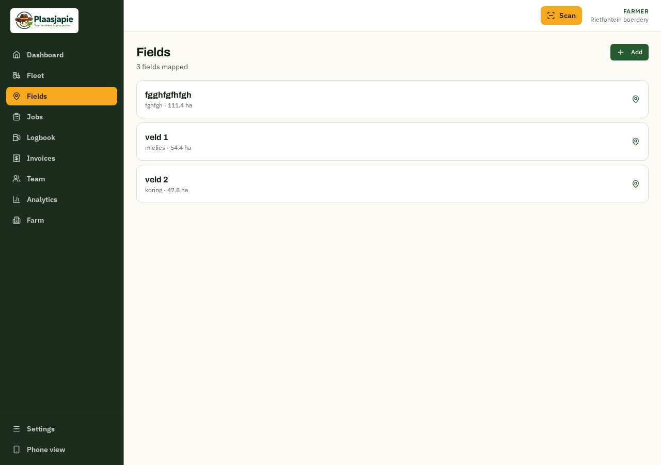Open the Dashboard page
This screenshot has width=661, height=465.
click(61, 55)
